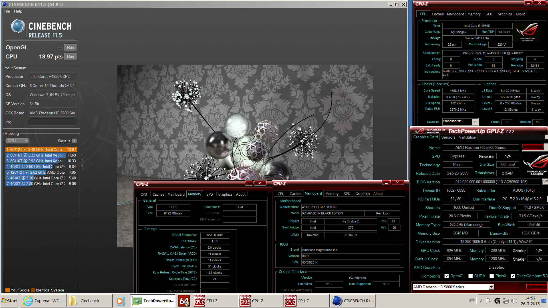
Task: Open the Cinebench folder taskbar item
Action: coord(90,301)
